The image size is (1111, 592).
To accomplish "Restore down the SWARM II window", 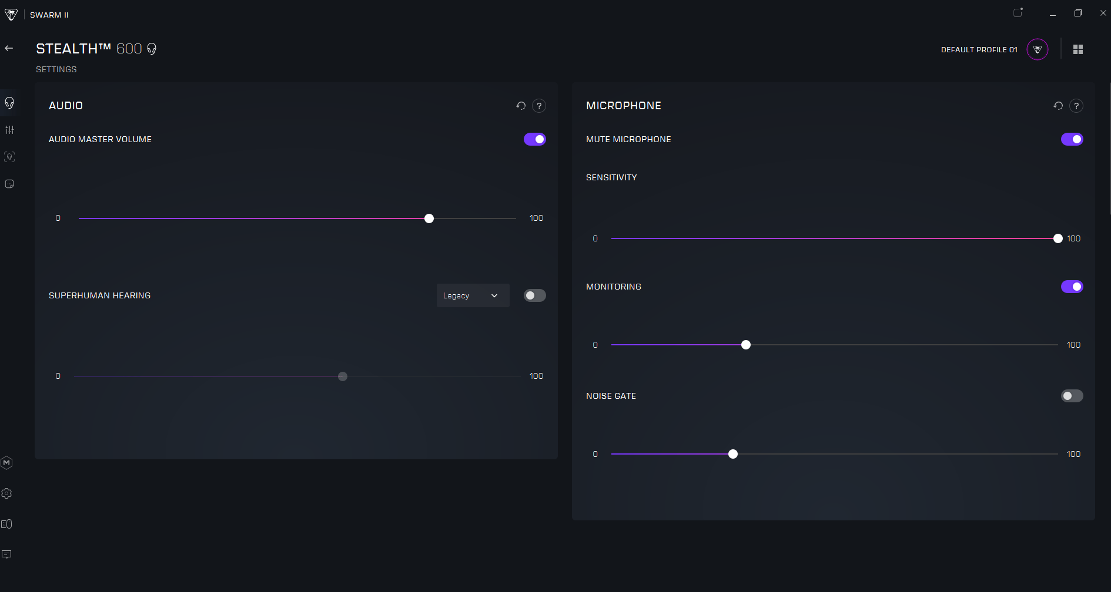I will tap(1078, 13).
